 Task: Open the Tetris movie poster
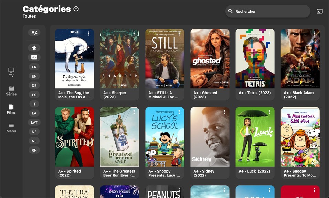pyautogui.click(x=255, y=59)
